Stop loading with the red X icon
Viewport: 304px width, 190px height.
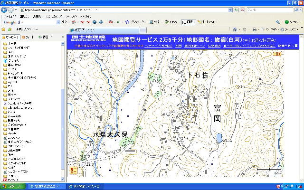(243, 10)
